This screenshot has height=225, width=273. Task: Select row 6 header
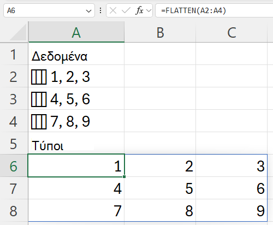click(14, 165)
